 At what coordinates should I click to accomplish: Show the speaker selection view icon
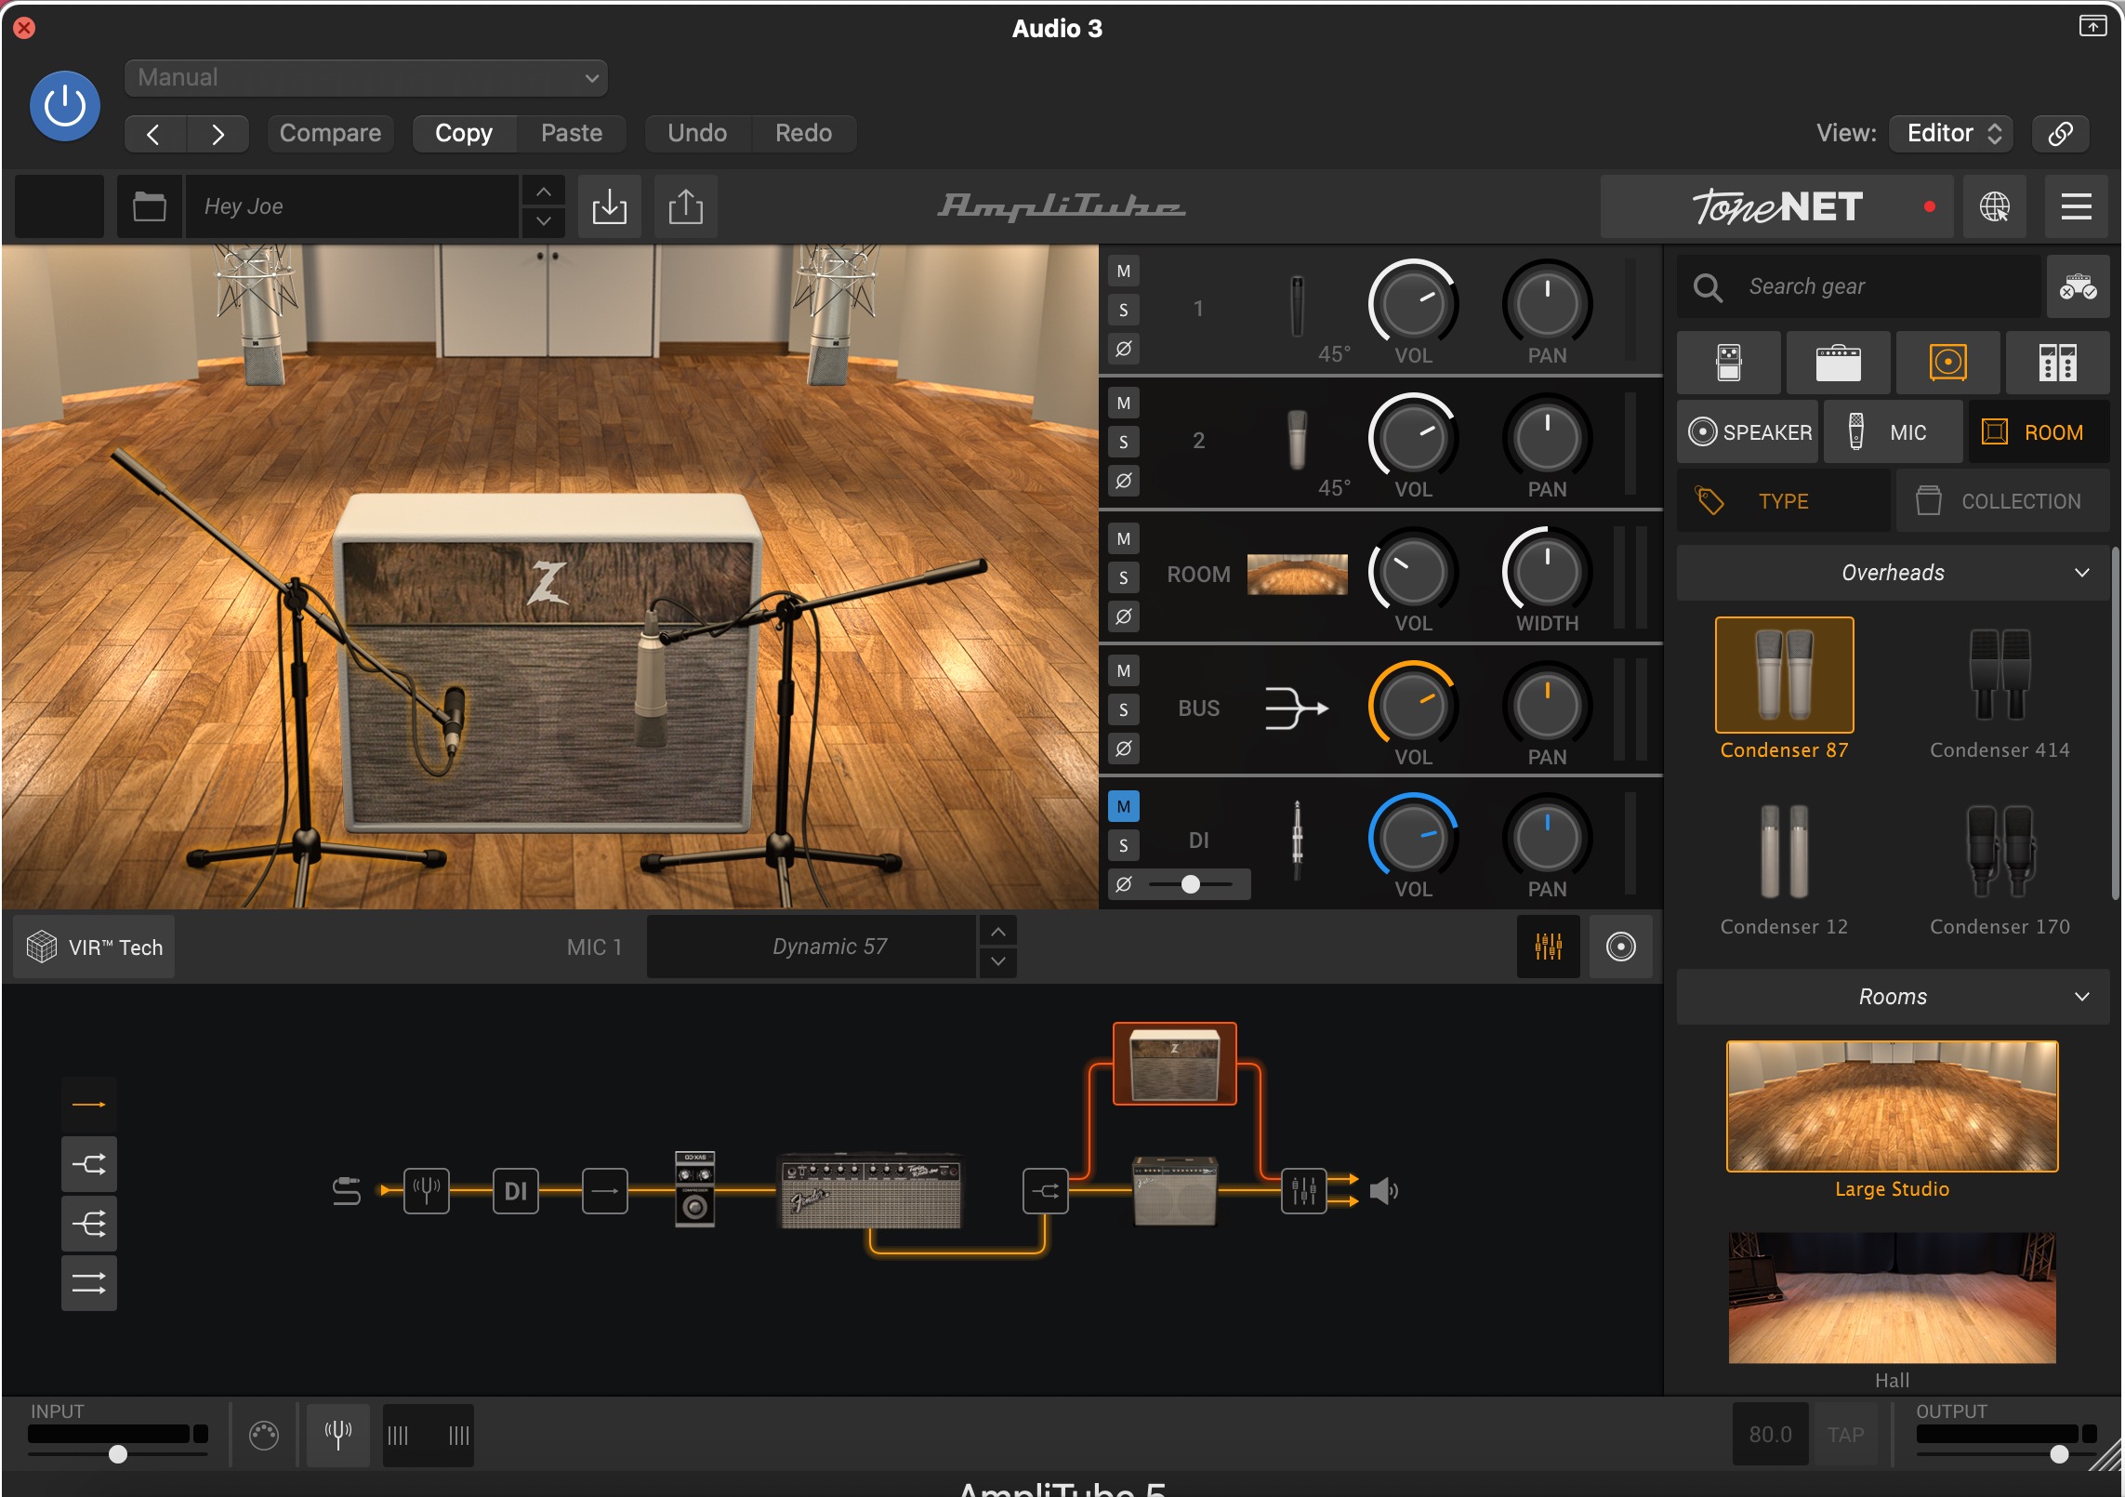click(x=1620, y=947)
